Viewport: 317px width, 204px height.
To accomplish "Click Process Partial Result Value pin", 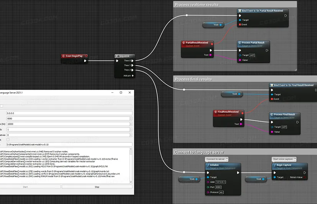I will (x=240, y=60).
